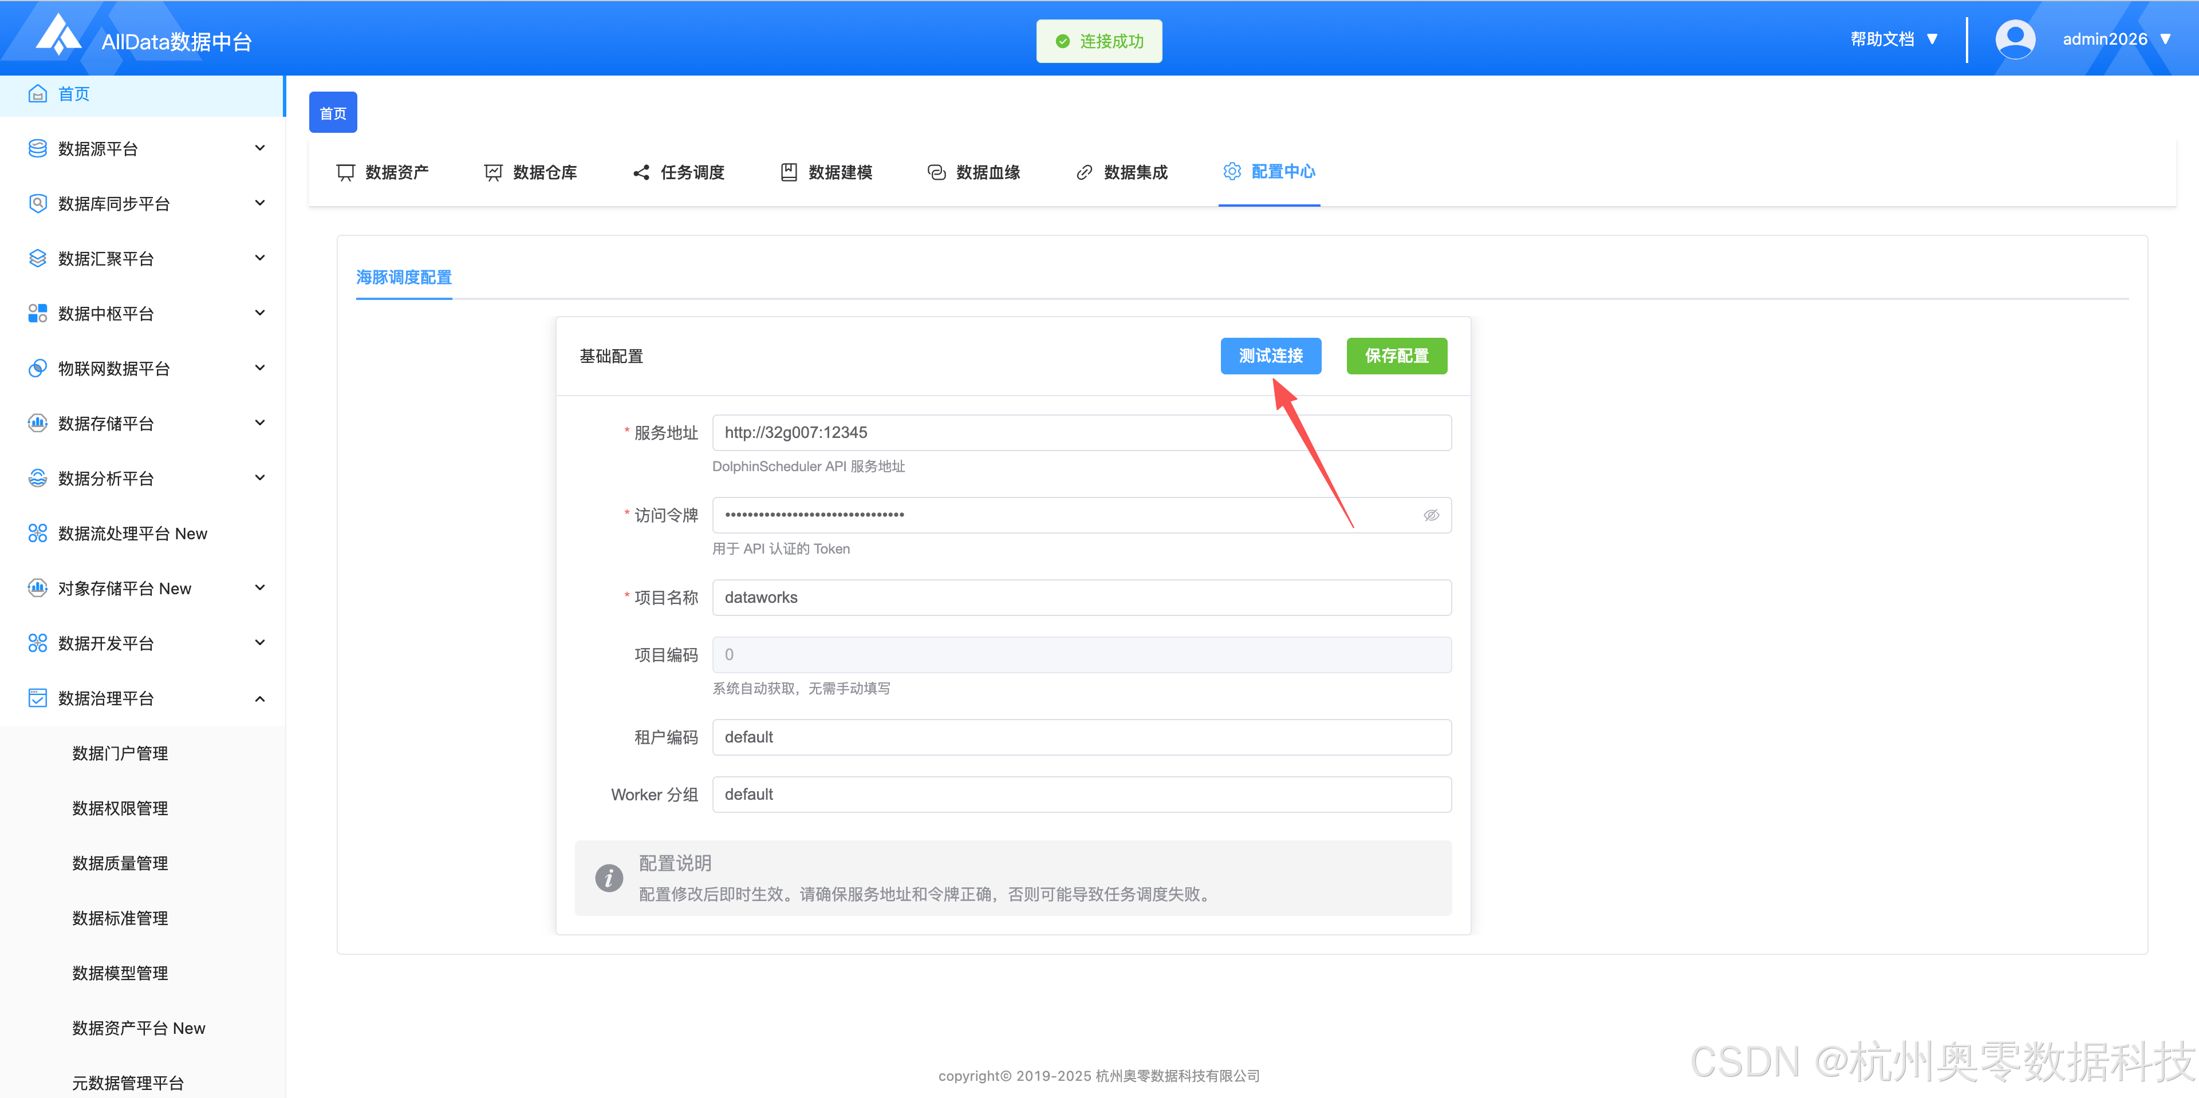Screen dimensions: 2199x1098
Task: Open 元数据管理平台 menu item
Action: tap(128, 1083)
